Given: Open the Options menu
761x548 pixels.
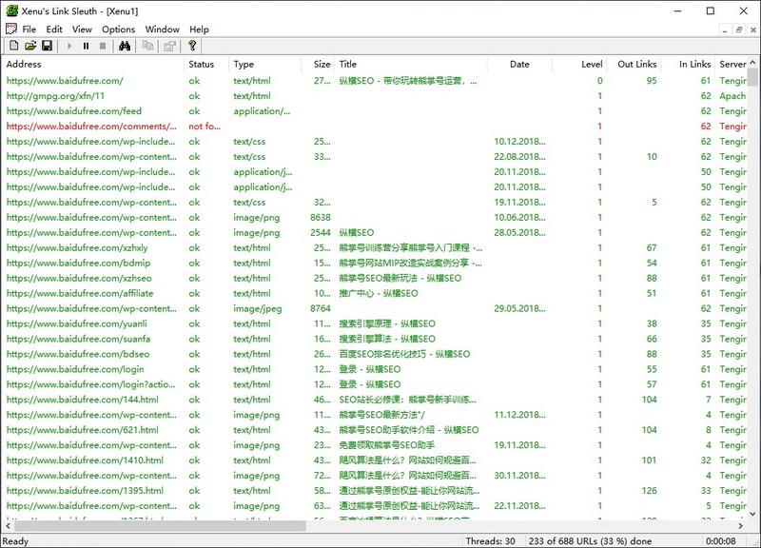Looking at the screenshot, I should click(x=114, y=29).
